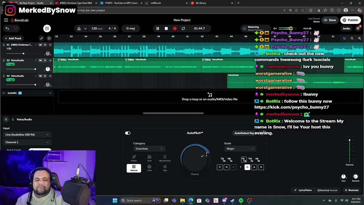Open the Essentials category dropdown
Viewport: 364px width, 205px height.
(x=149, y=149)
